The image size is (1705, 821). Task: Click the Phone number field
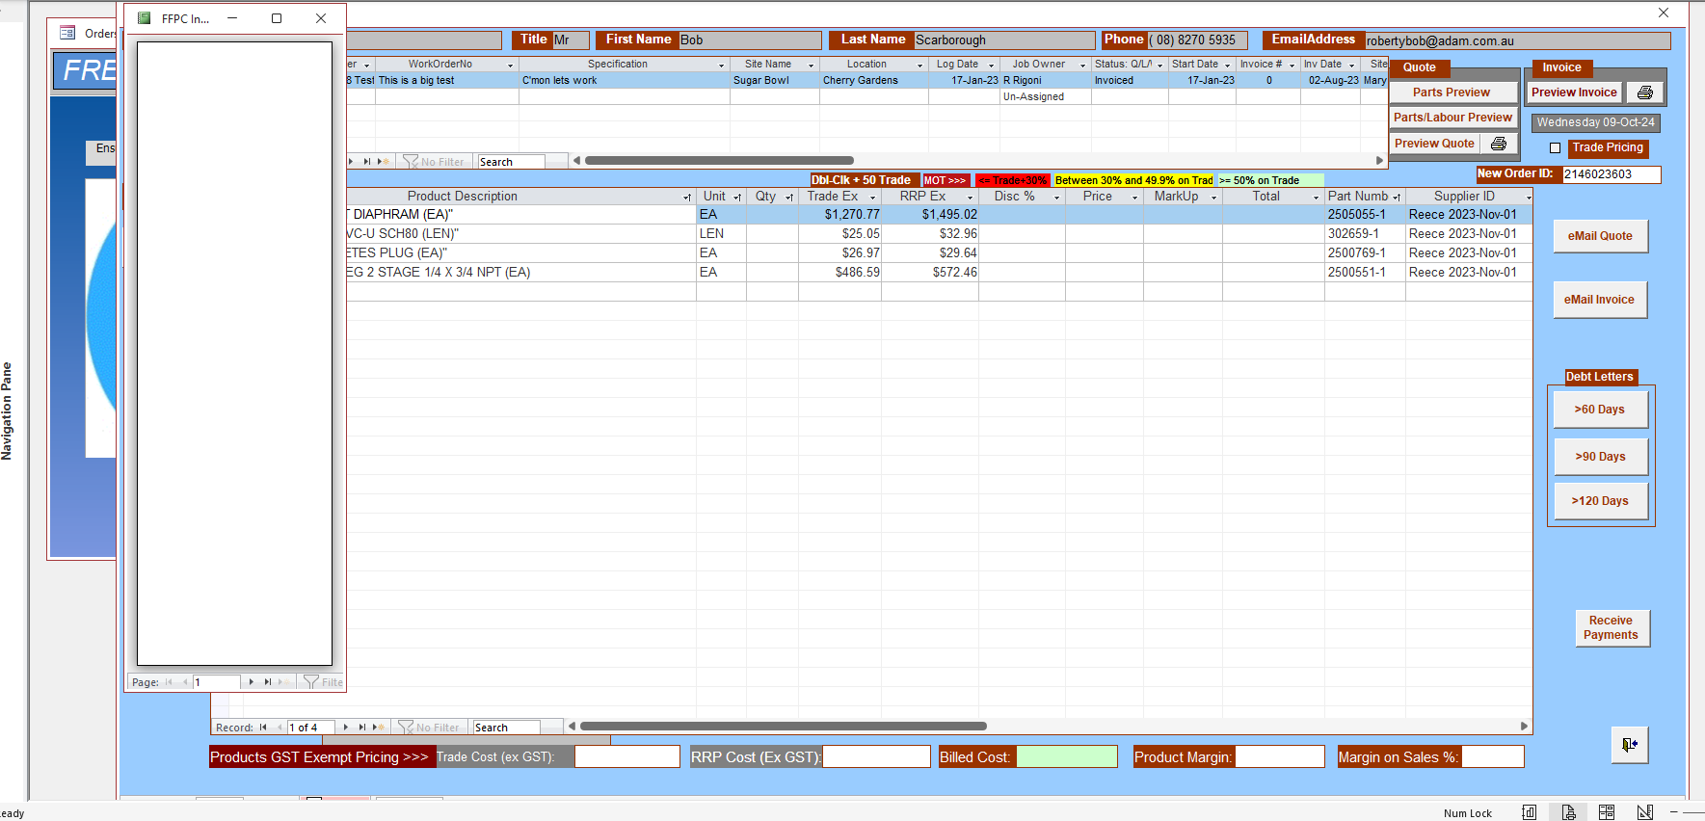(x=1196, y=40)
